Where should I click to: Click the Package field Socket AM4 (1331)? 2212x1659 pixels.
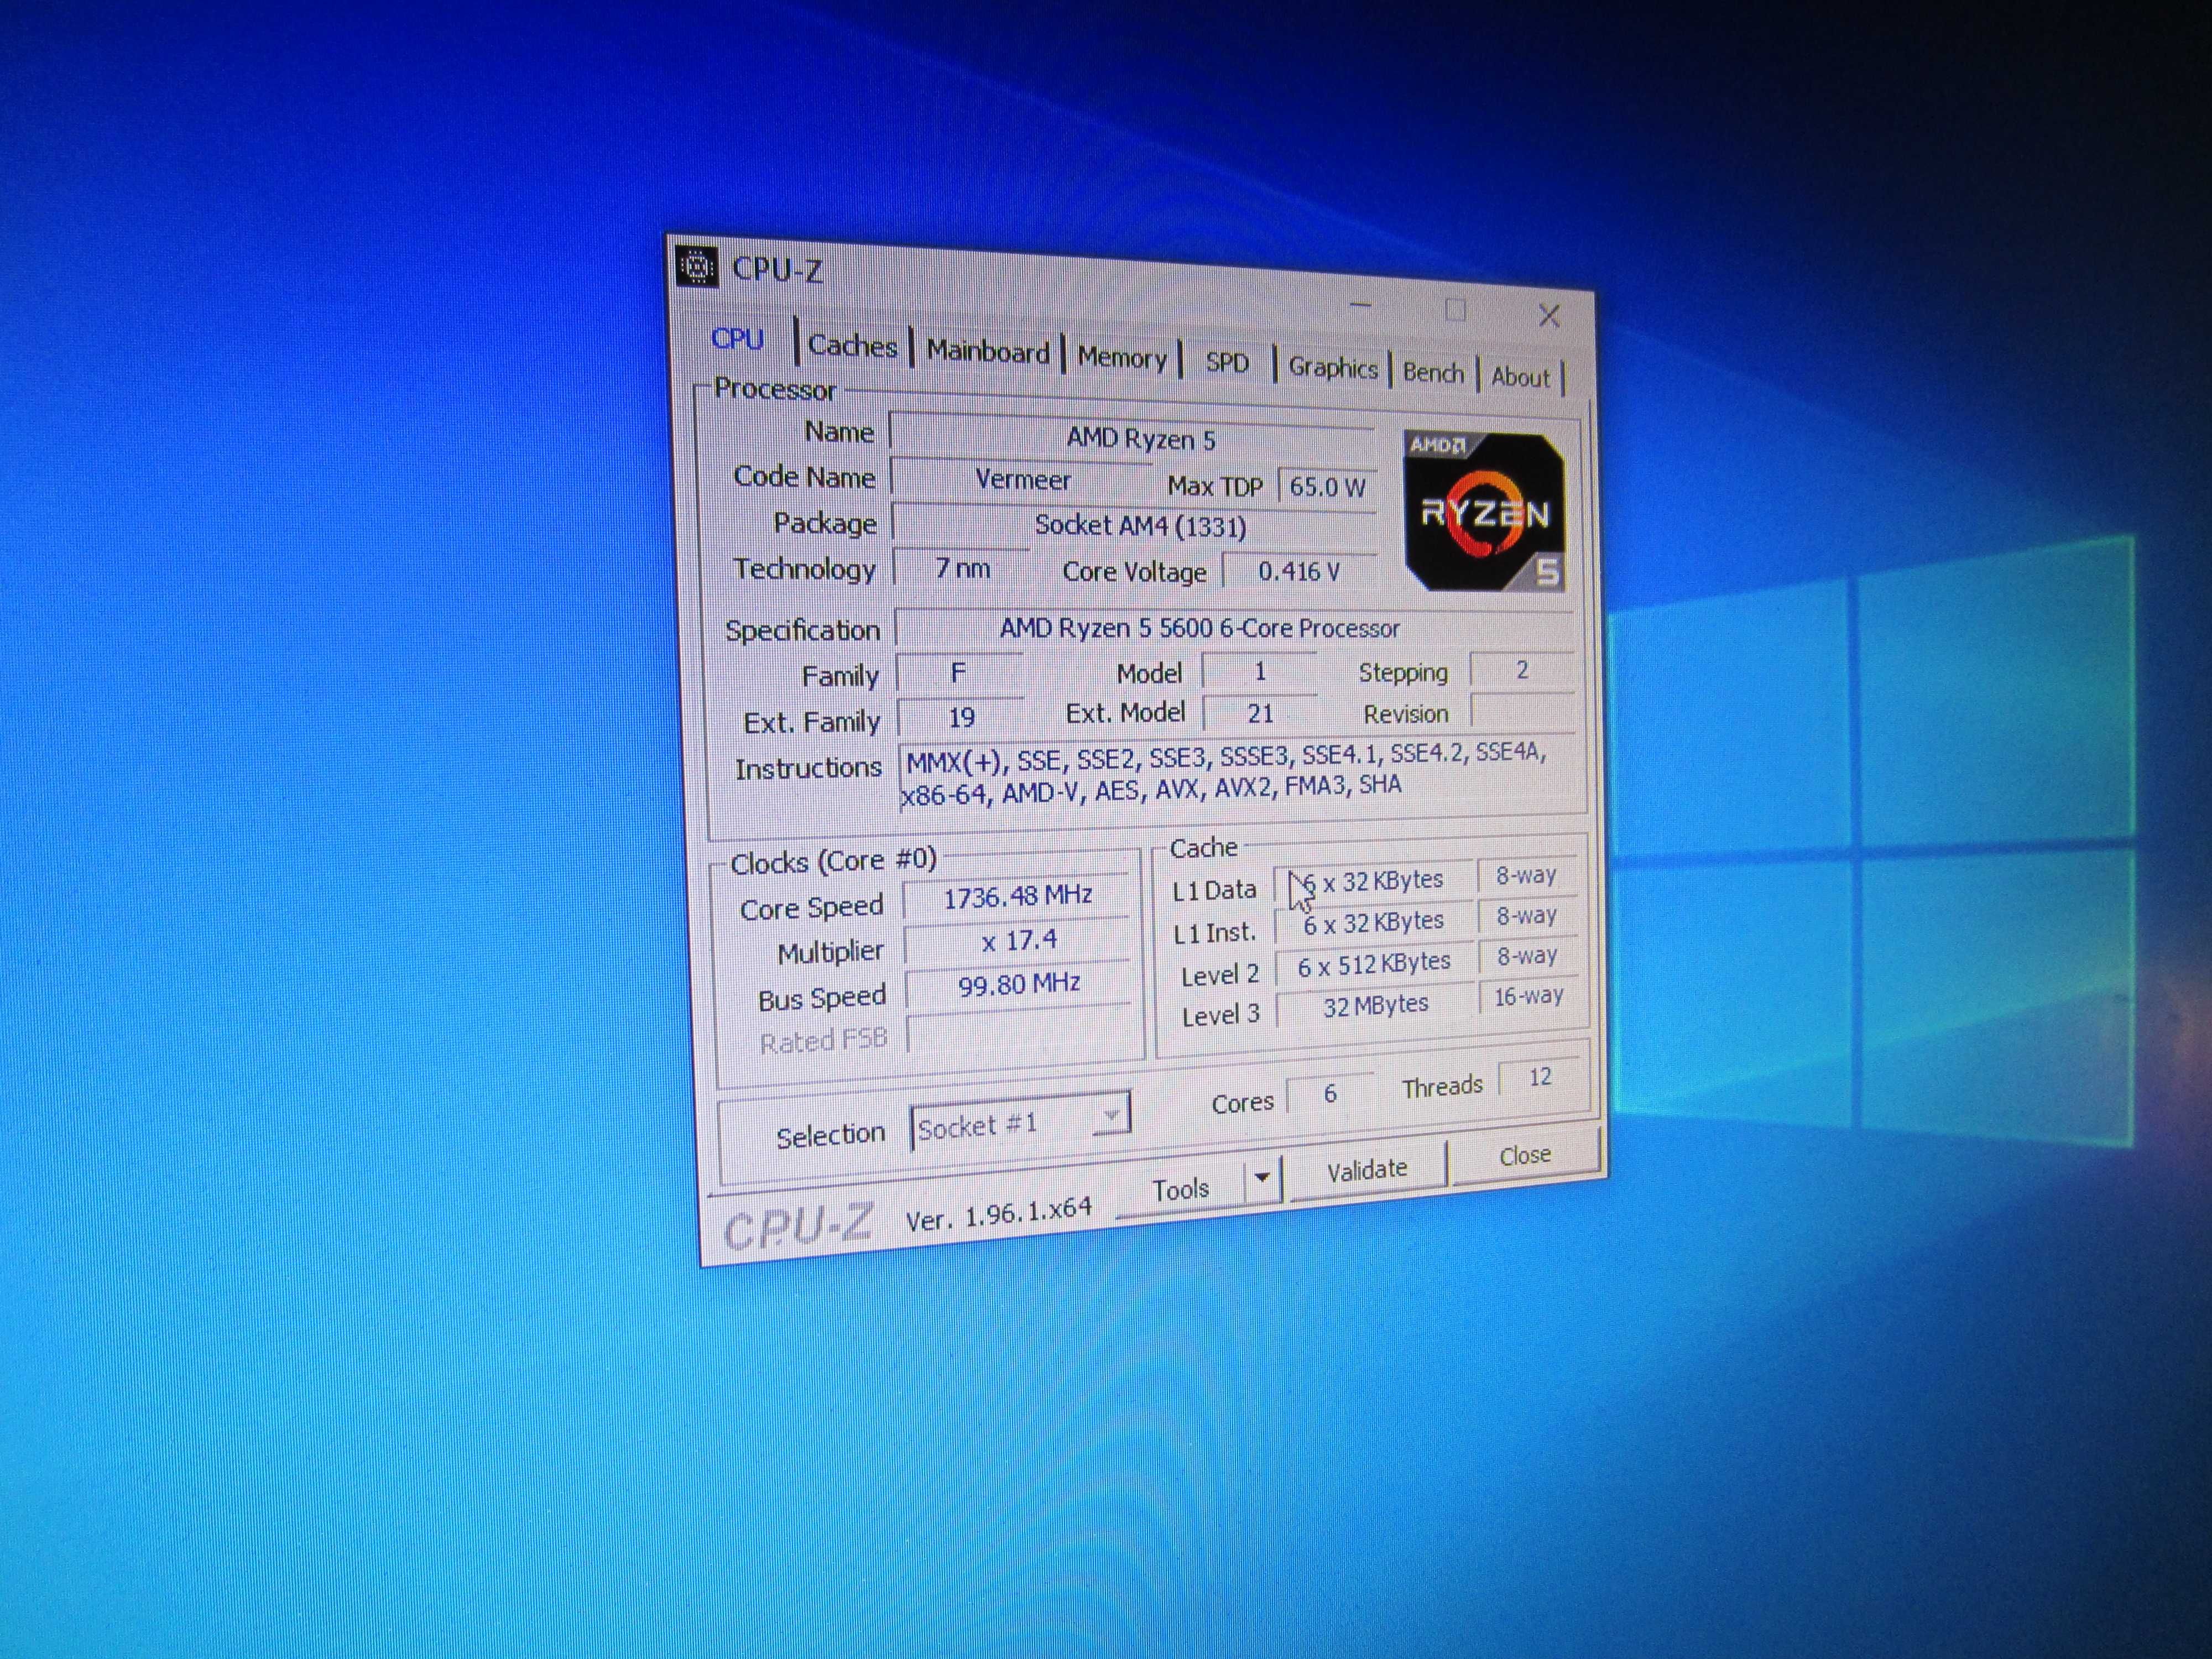1134,526
